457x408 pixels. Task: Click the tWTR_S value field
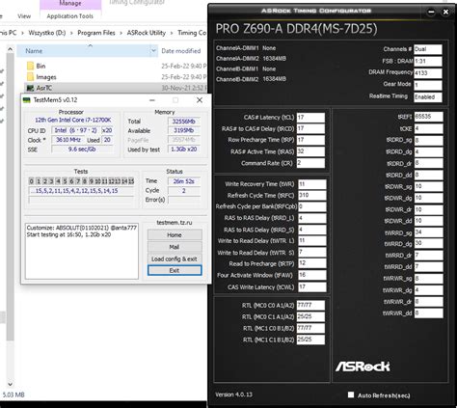click(x=312, y=253)
